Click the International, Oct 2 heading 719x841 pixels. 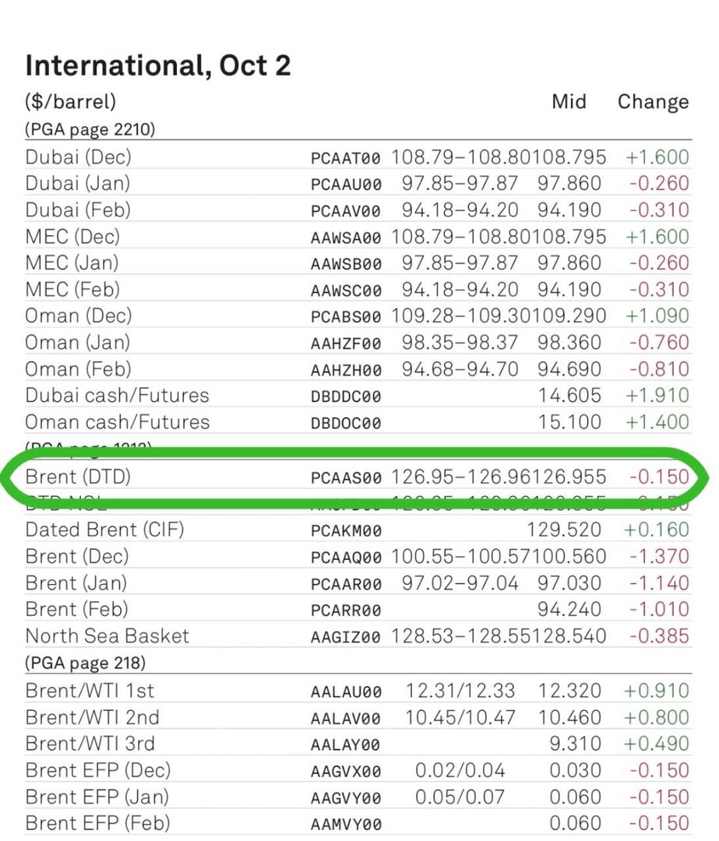[x=158, y=66]
